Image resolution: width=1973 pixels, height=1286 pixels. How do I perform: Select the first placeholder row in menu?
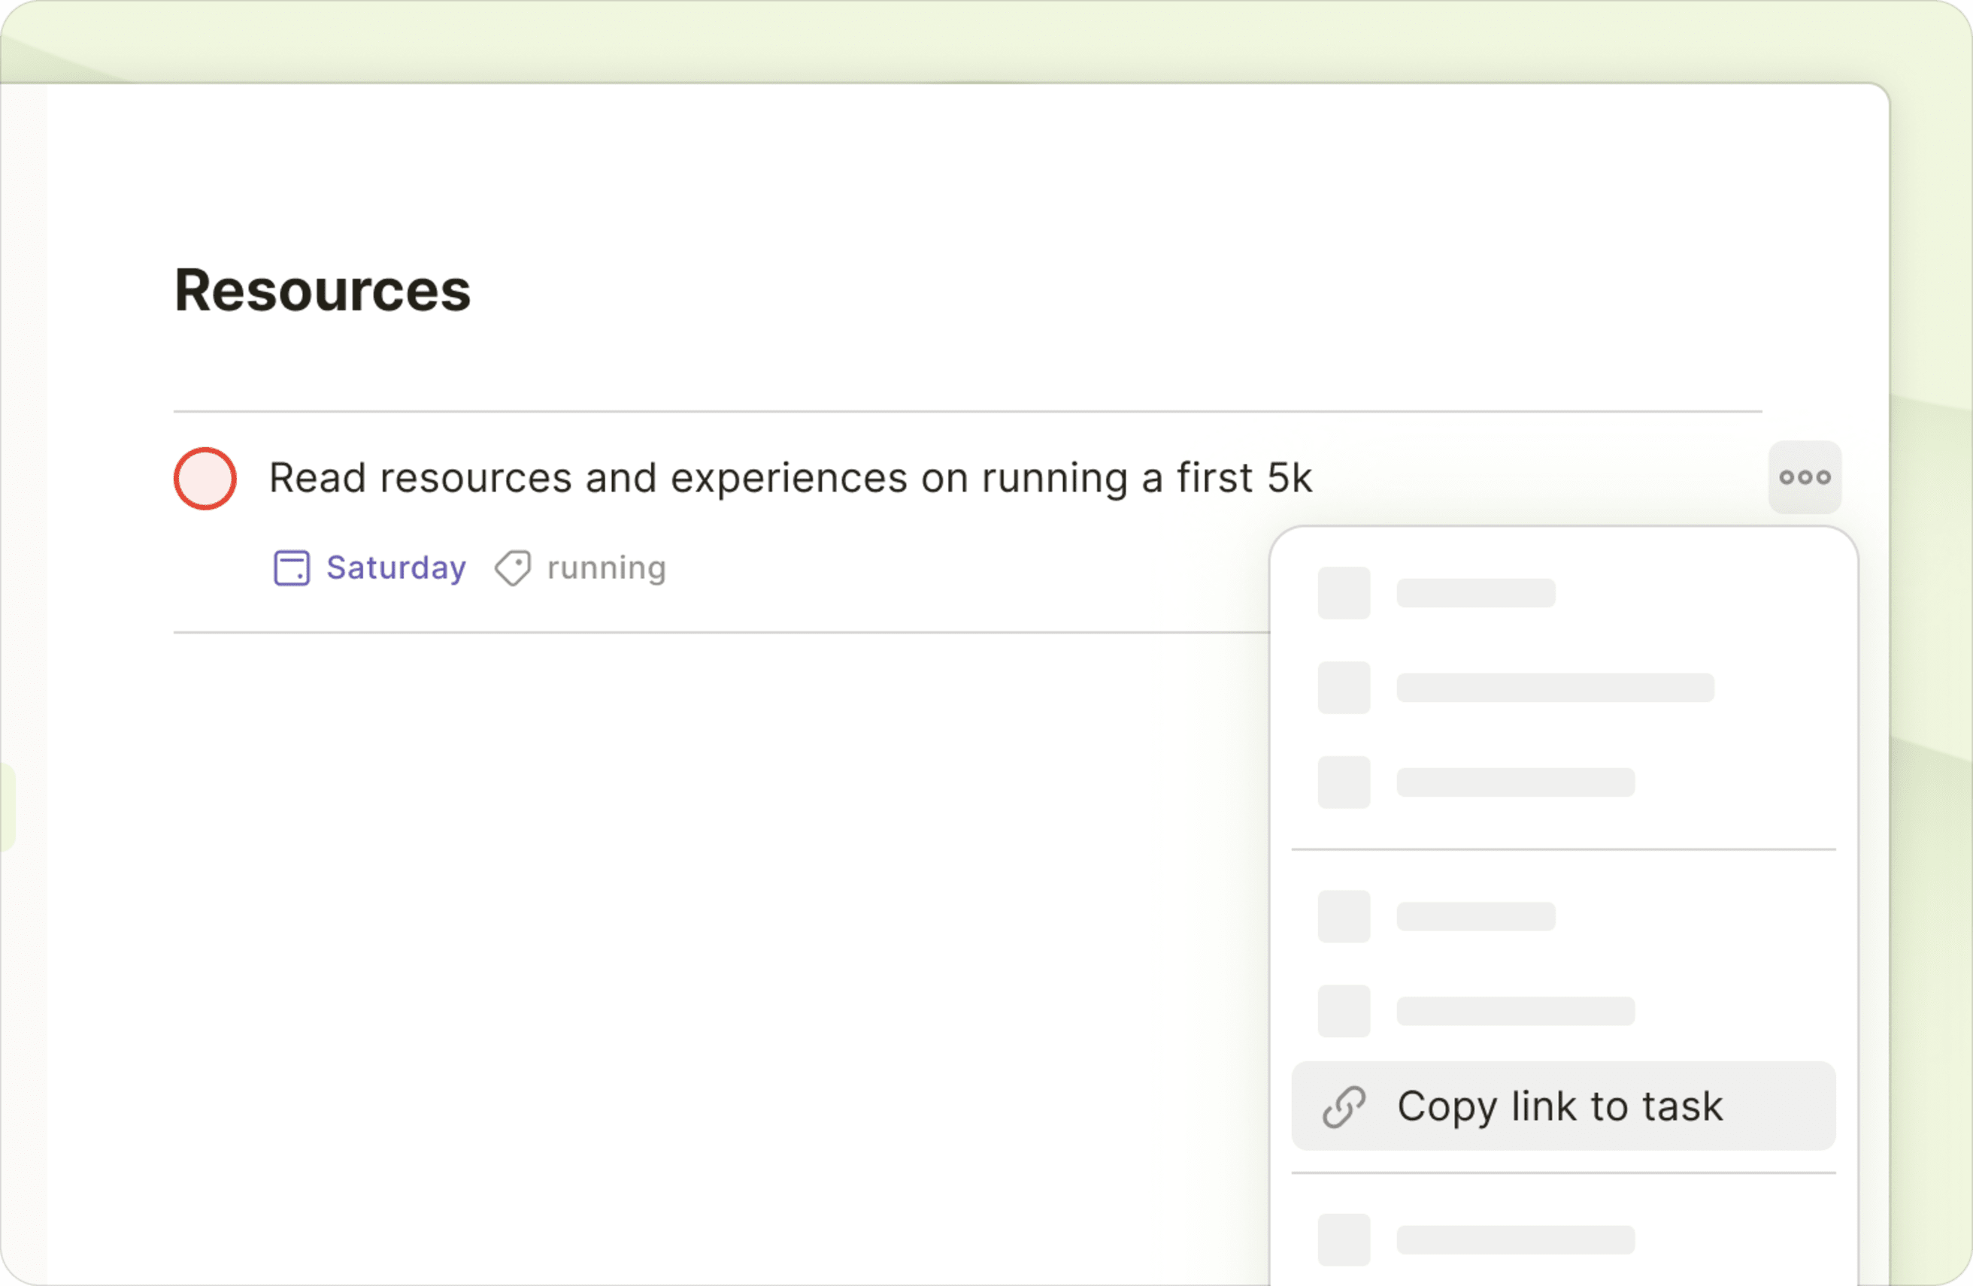coord(1475,593)
